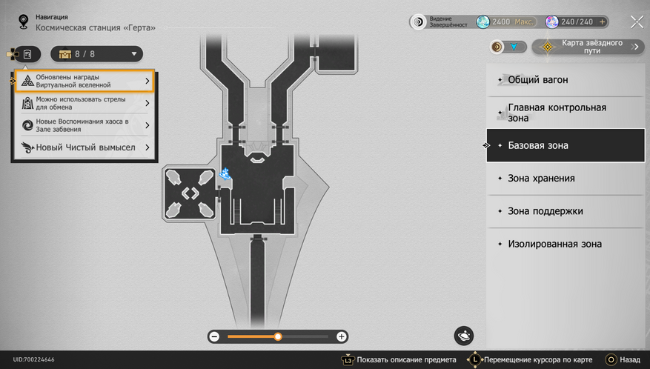
Task: Click the zoom slider track right portion
Action: coord(305,336)
